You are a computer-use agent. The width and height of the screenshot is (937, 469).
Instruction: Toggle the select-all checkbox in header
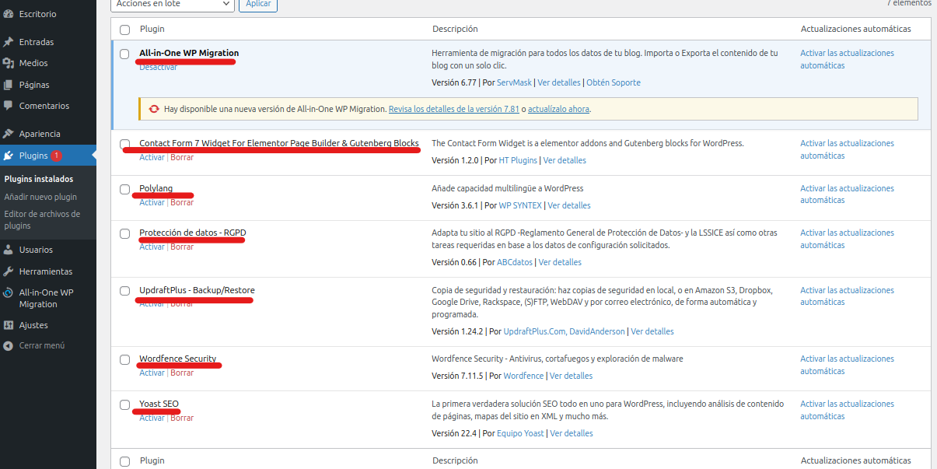[x=124, y=30]
